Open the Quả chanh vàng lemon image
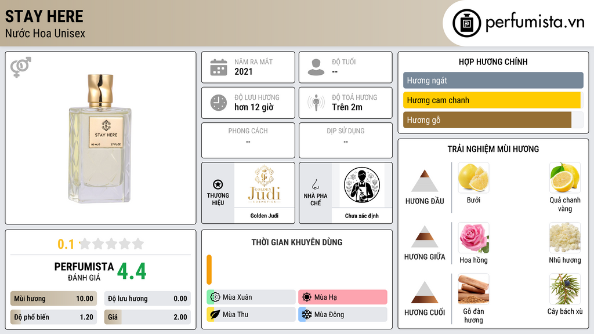The image size is (594, 334). (565, 177)
